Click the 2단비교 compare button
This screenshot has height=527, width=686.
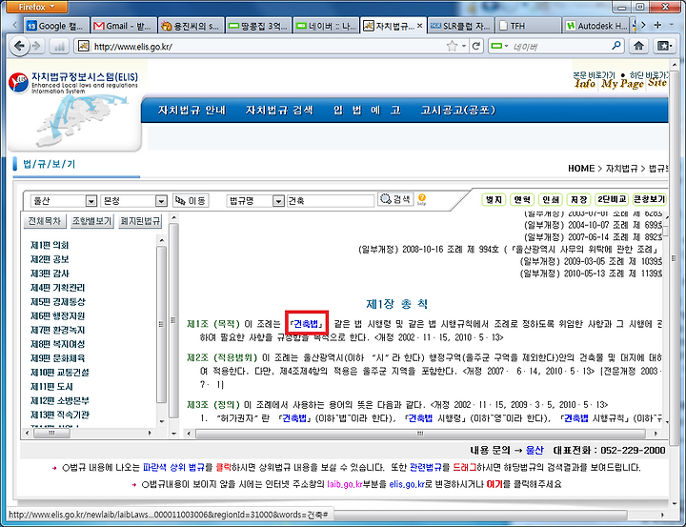point(612,199)
